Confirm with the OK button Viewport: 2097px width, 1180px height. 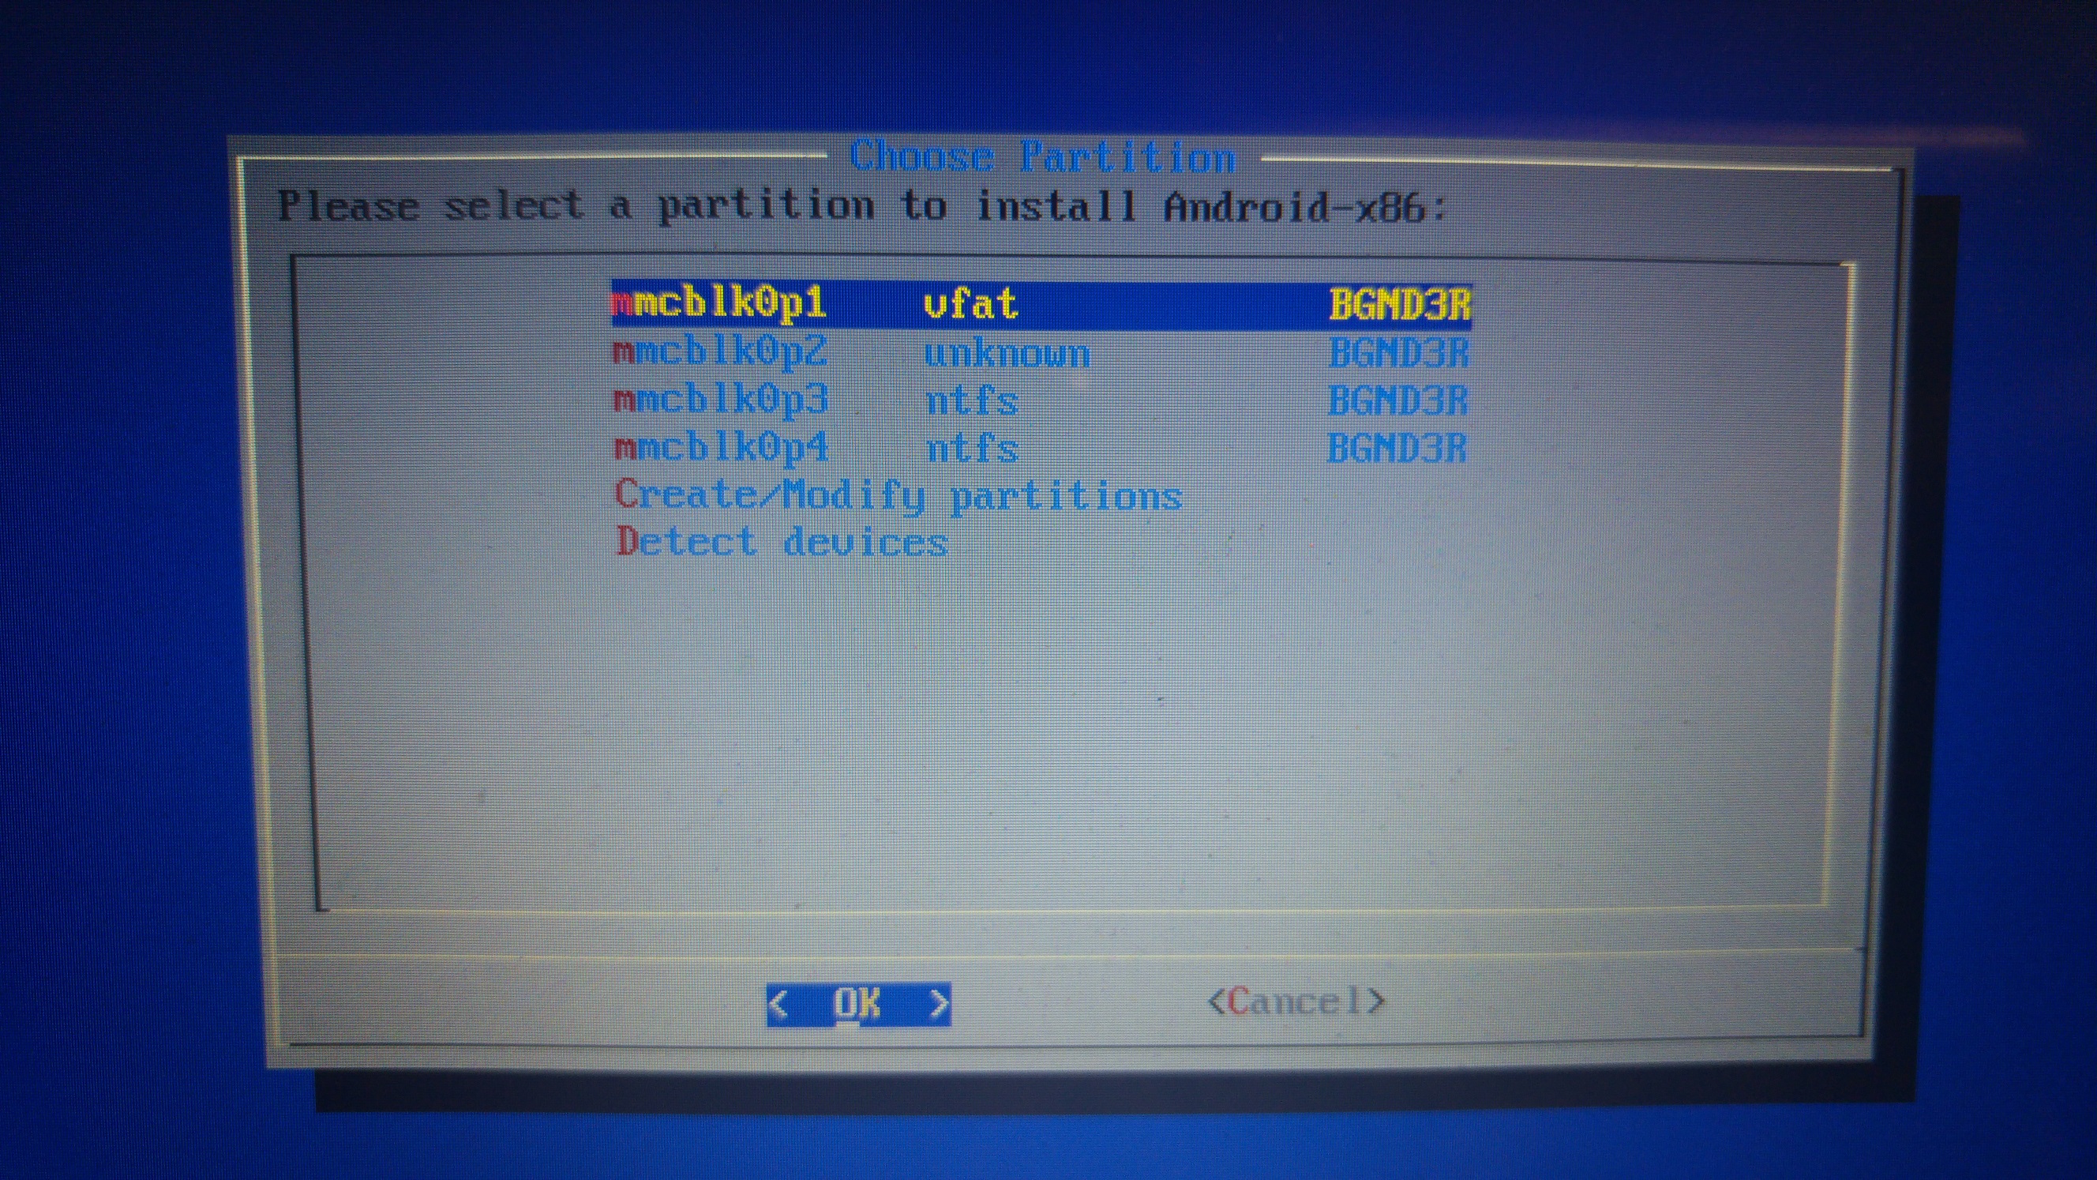[x=858, y=1004]
